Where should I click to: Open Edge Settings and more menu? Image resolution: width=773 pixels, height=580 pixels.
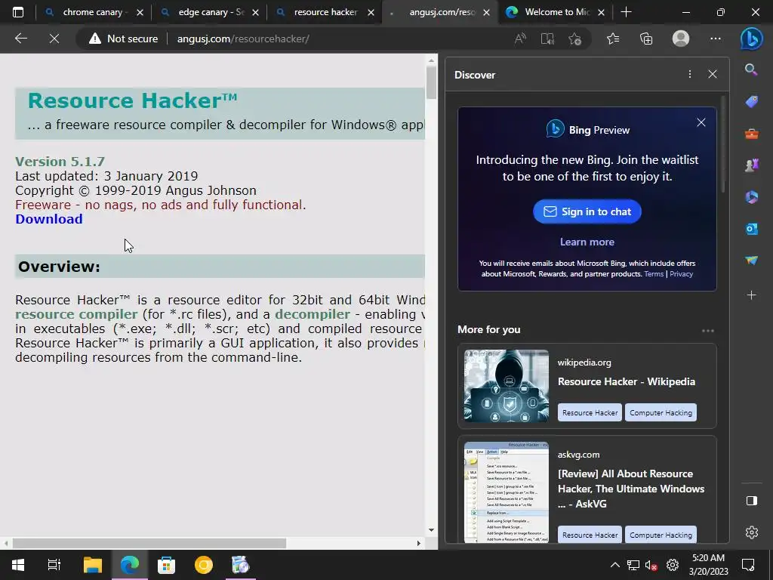pyautogui.click(x=716, y=39)
